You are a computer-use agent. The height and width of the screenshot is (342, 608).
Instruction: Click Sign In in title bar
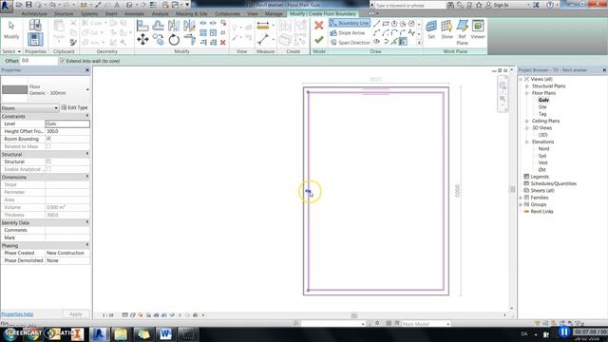pos(501,5)
